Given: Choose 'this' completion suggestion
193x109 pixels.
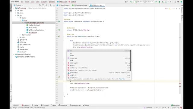Looking at the screenshot, I should tap(99, 61).
